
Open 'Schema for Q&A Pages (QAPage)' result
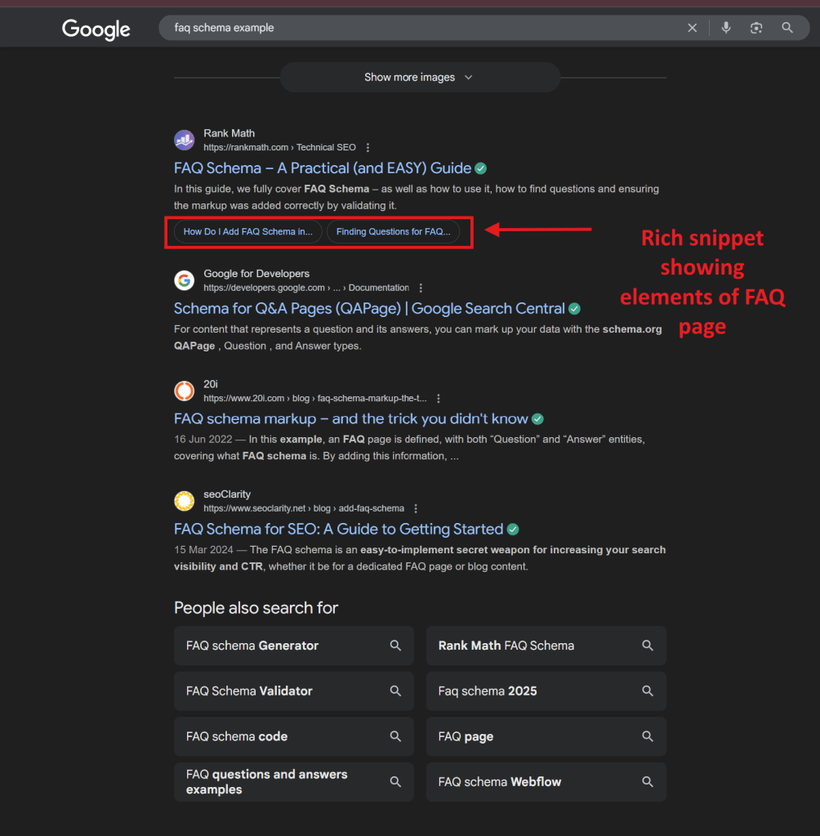[369, 309]
